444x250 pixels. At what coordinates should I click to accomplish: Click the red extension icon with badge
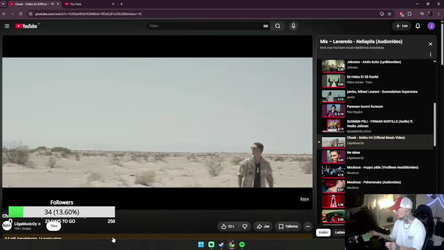(x=402, y=14)
